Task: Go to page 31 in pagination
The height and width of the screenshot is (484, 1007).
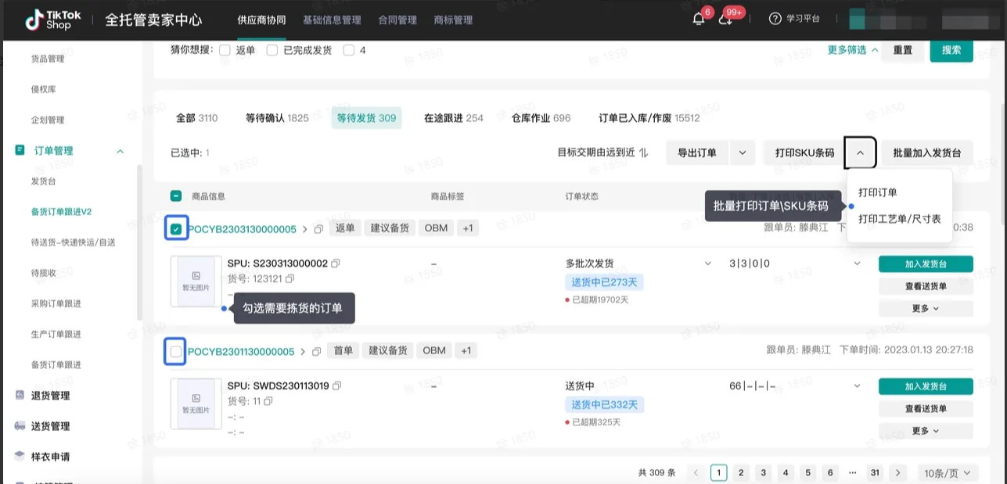Action: point(875,472)
